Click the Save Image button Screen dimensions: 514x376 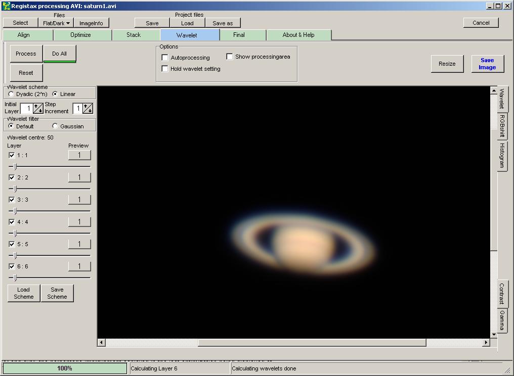[x=488, y=64]
